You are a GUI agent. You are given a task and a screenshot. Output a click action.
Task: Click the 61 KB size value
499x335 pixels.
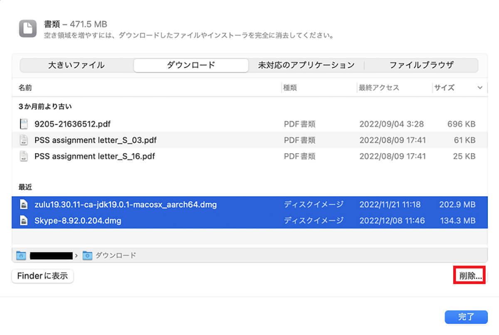tap(464, 140)
